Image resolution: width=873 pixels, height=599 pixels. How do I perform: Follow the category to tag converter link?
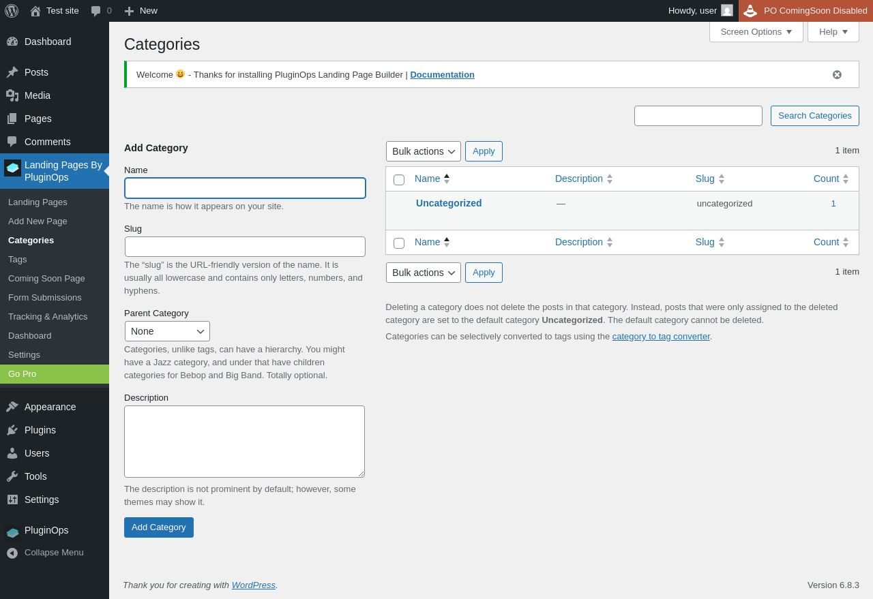point(661,337)
